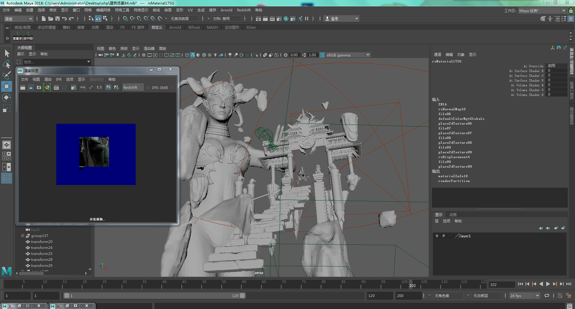Take a snapshot in Render View
This screenshot has height=309, width=575.
point(39,88)
